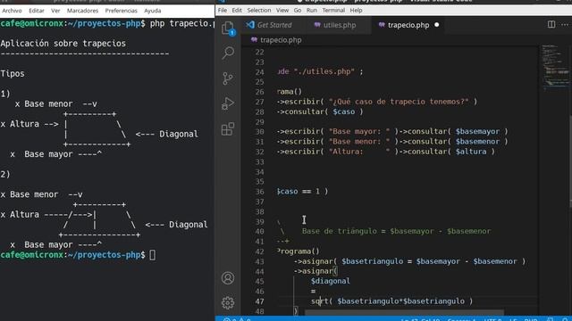This screenshot has height=321, width=572.
Task: Open the editor More Actions ellipsis
Action: tap(565, 24)
